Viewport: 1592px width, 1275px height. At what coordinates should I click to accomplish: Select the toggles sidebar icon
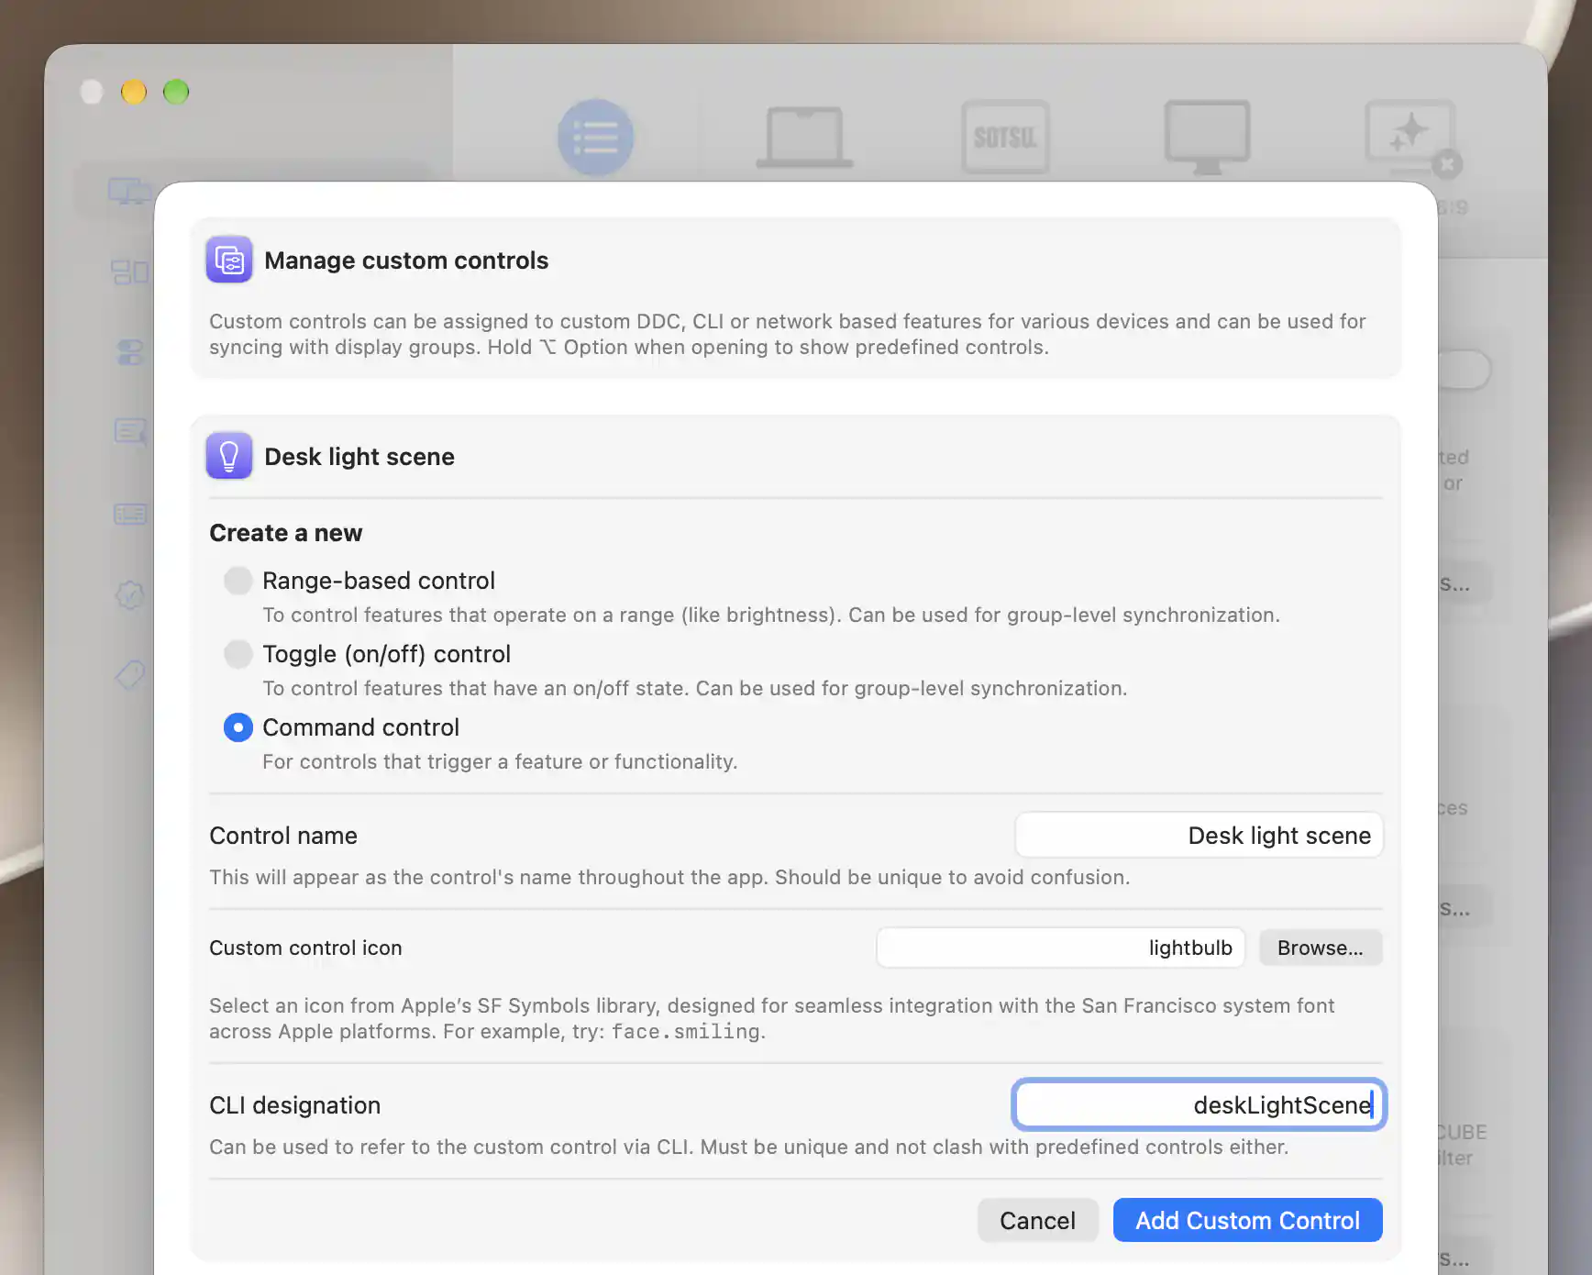click(129, 352)
